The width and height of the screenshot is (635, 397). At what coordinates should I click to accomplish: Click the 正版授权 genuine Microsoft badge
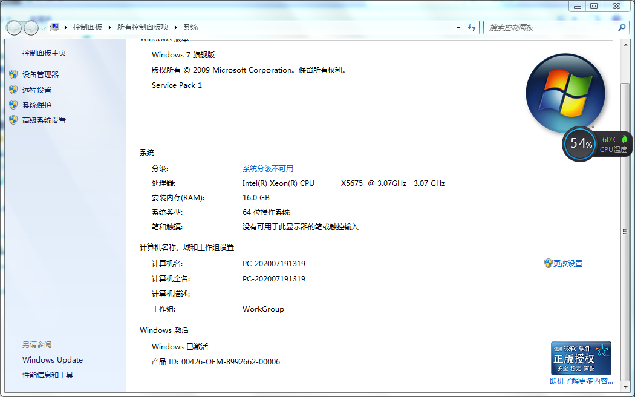click(581, 358)
